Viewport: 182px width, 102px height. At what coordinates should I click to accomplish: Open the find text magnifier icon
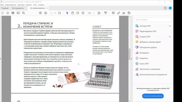(x=23, y=13)
